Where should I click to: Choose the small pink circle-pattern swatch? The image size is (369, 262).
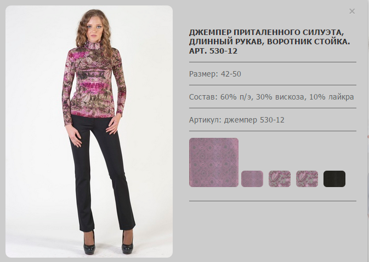click(x=252, y=179)
